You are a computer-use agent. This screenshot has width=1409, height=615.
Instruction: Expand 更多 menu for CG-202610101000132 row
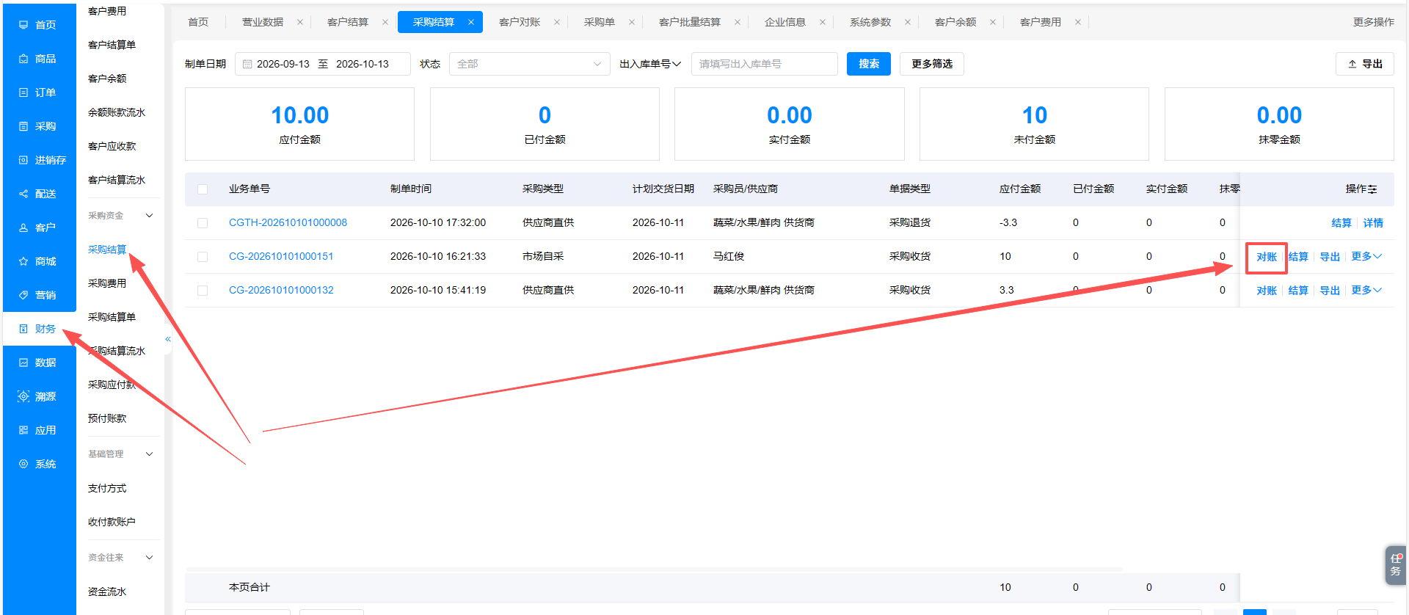click(x=1366, y=290)
